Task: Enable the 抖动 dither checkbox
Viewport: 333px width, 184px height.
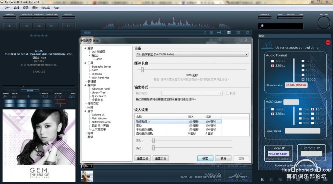Action: (227, 93)
